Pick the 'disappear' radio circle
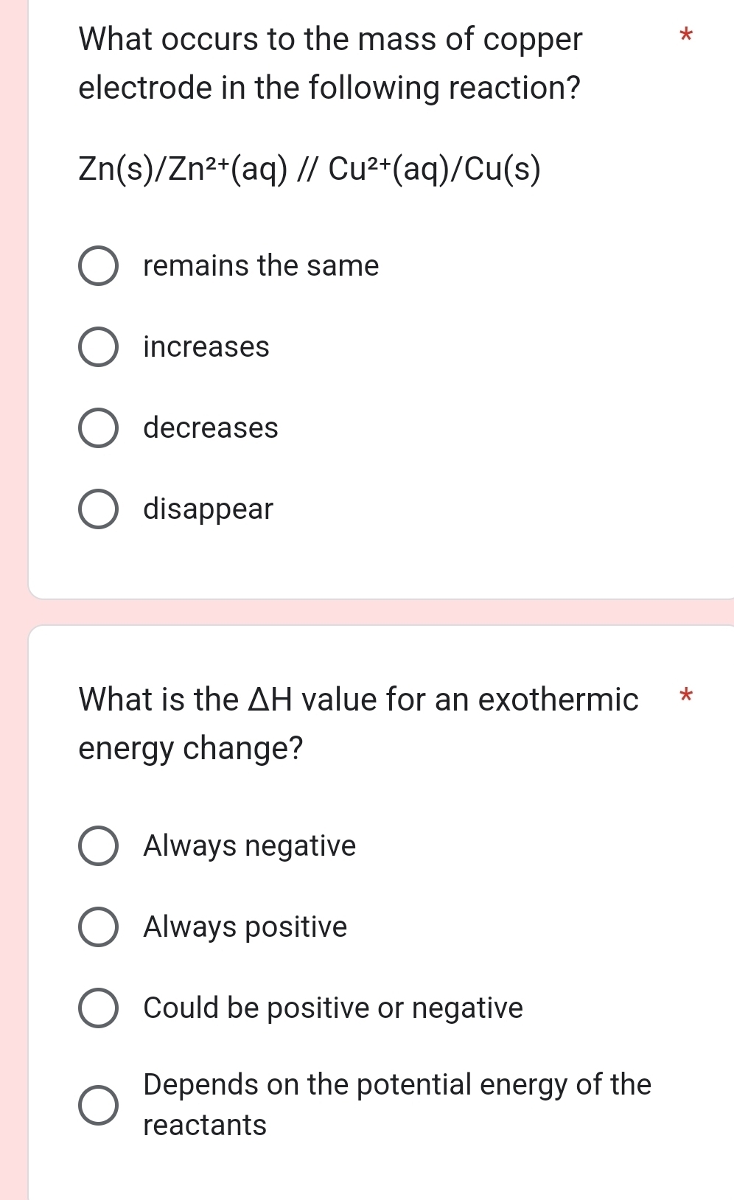The height and width of the screenshot is (1200, 734). [98, 509]
